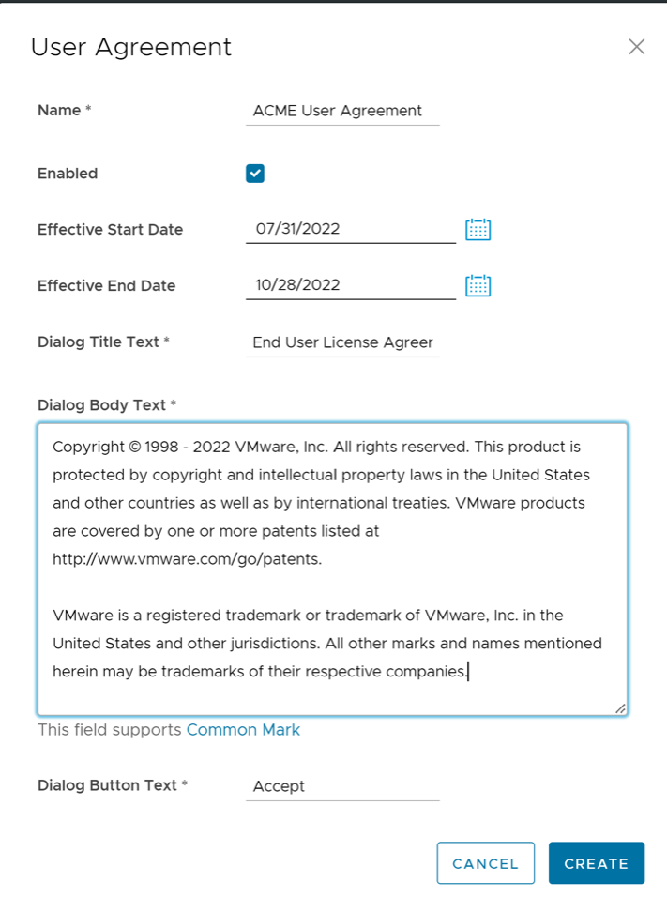
Task: Click the Effective Start Date label
Action: point(110,230)
